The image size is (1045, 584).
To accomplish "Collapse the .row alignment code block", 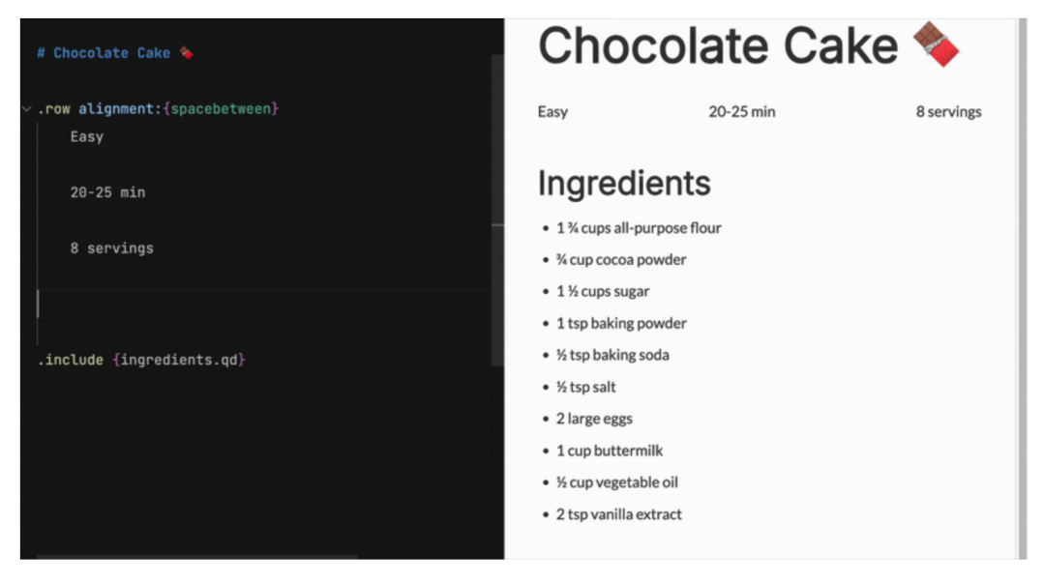I will pos(27,108).
